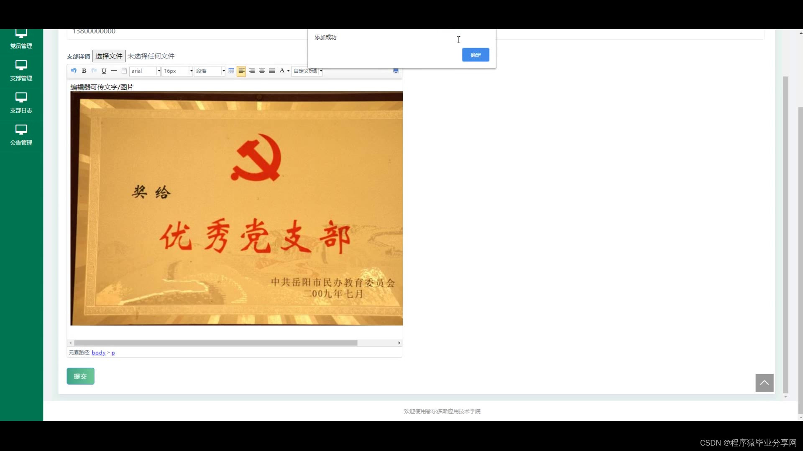Toggle editor fullscreen mode icon

[x=396, y=71]
